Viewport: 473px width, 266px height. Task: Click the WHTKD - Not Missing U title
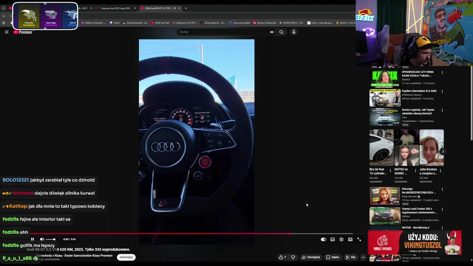(x=415, y=228)
